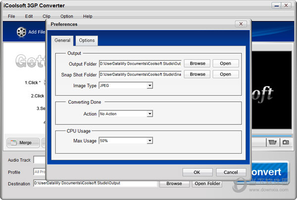
Task: Confirm preferences with OK
Action: (x=198, y=172)
